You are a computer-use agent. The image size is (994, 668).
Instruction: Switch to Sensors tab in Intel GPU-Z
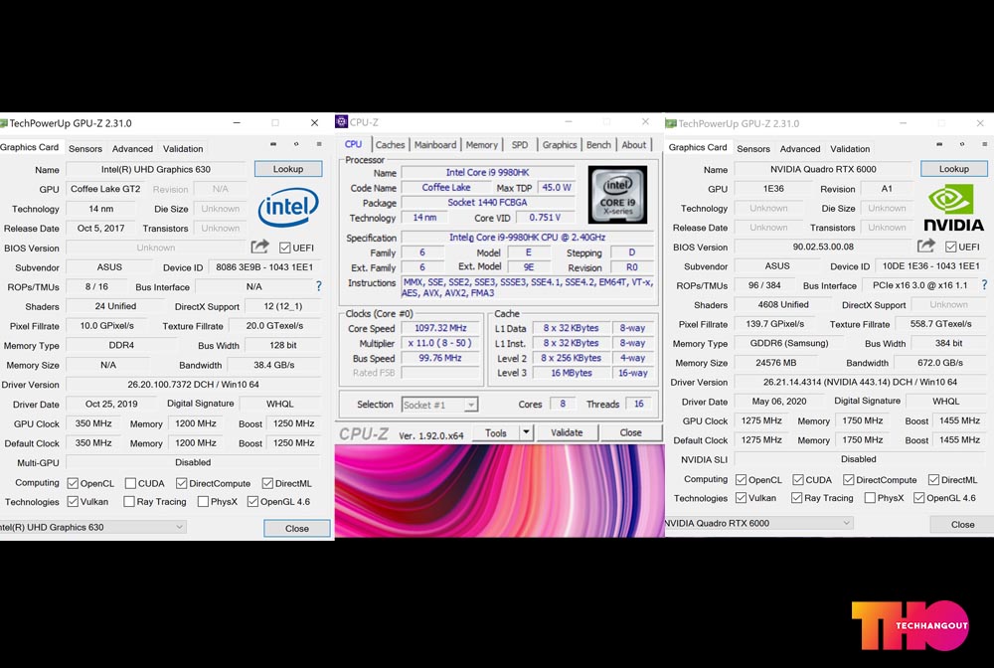(x=84, y=148)
